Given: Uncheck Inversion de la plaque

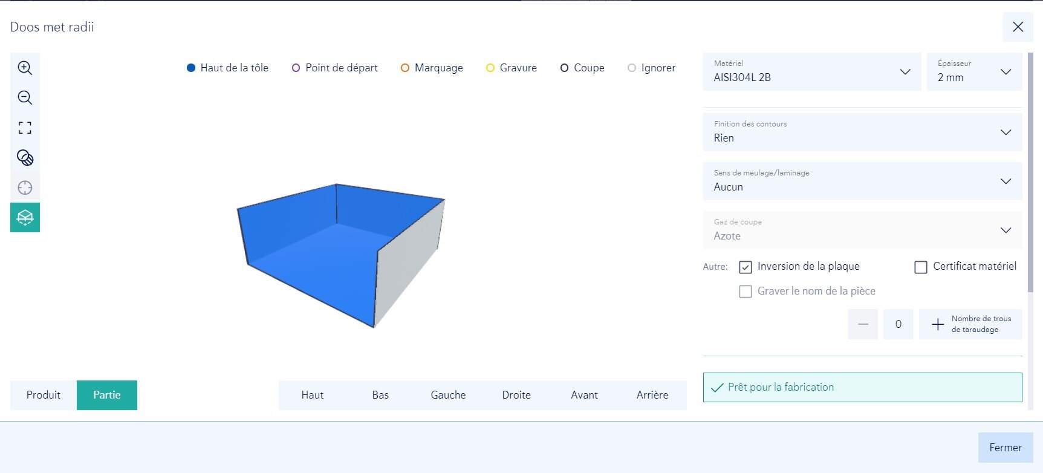Looking at the screenshot, I should click(x=746, y=267).
